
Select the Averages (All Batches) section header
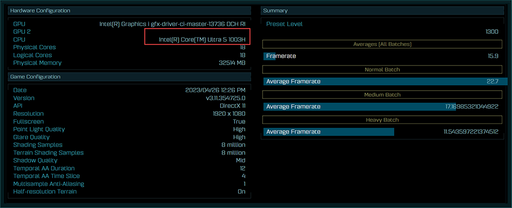(x=382, y=45)
